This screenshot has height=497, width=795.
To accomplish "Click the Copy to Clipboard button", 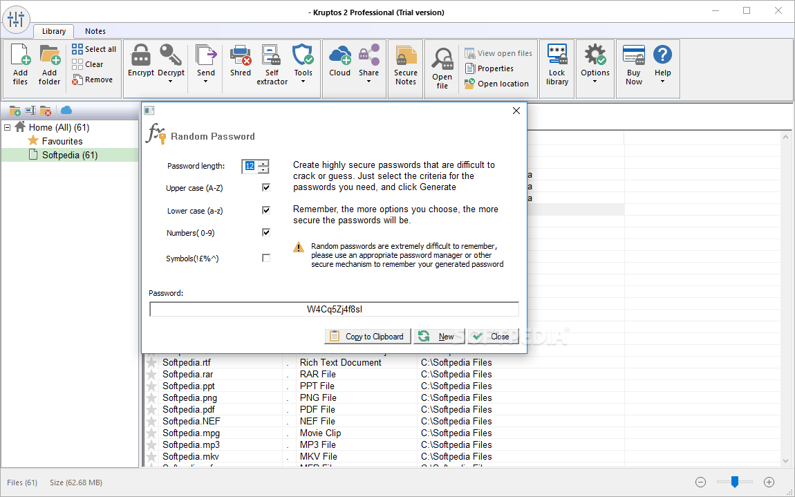I will tap(367, 336).
